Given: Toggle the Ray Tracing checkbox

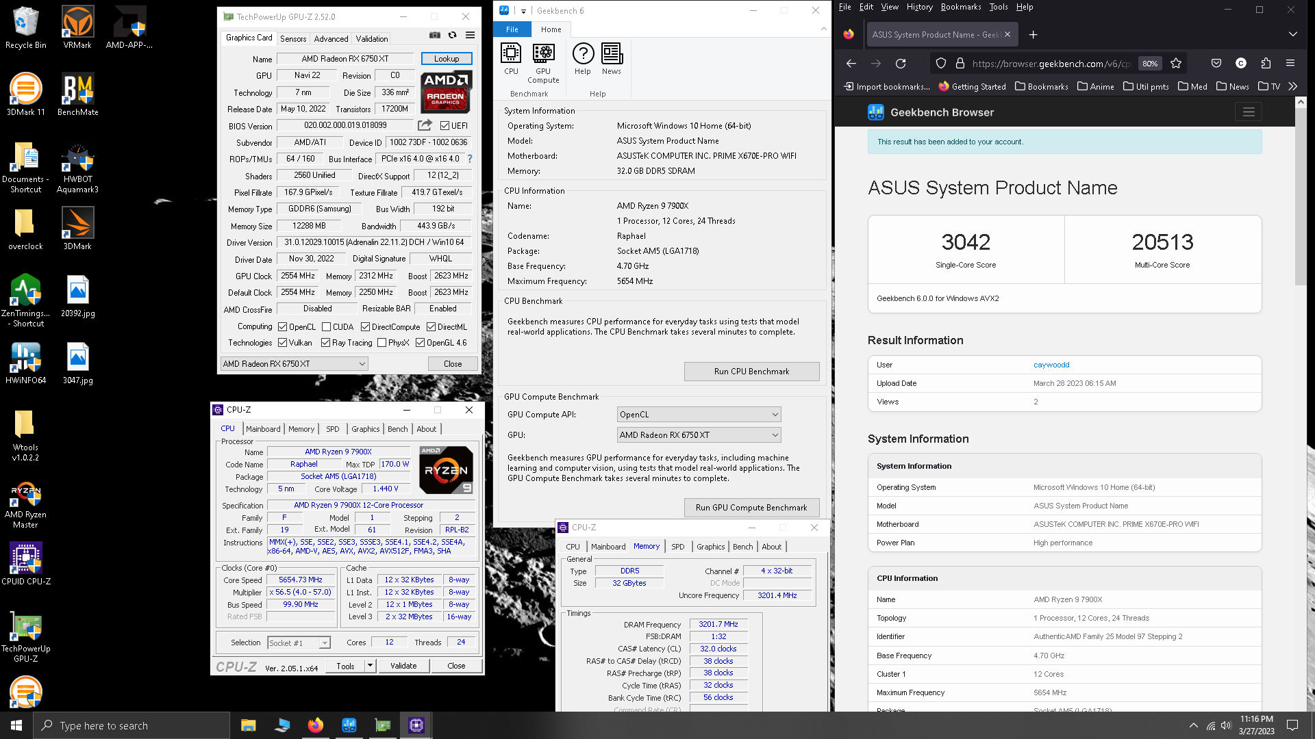Looking at the screenshot, I should [325, 343].
